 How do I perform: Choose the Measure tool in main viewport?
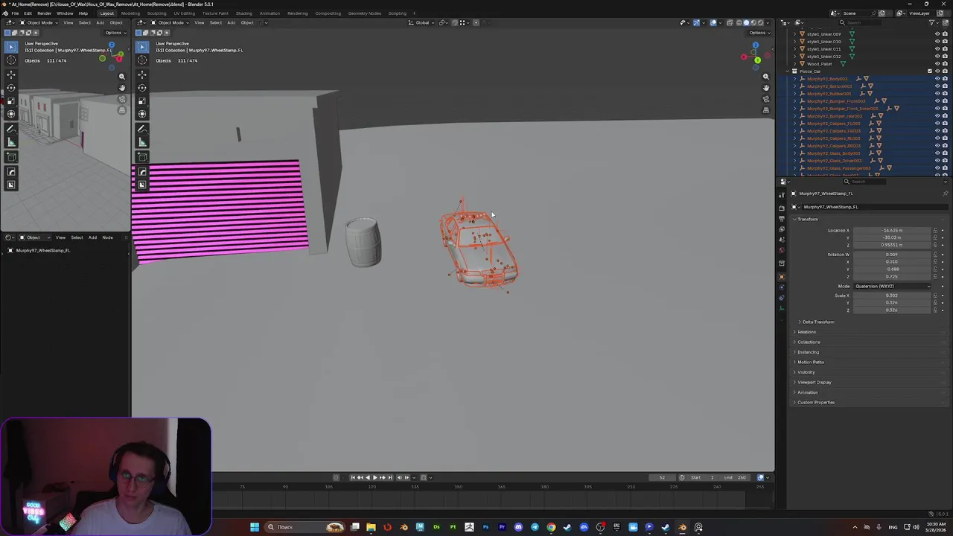point(142,142)
